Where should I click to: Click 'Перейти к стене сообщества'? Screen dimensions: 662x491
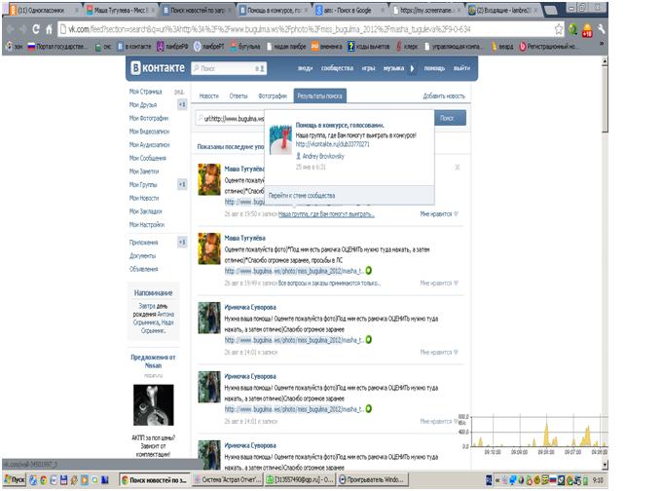[x=302, y=196]
